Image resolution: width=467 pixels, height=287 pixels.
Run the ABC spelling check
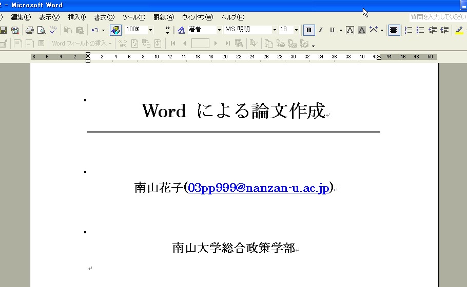point(53,30)
